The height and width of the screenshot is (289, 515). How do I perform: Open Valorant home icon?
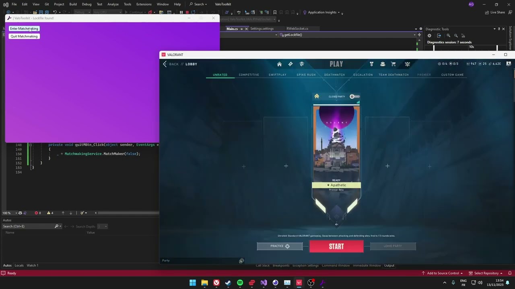click(279, 64)
